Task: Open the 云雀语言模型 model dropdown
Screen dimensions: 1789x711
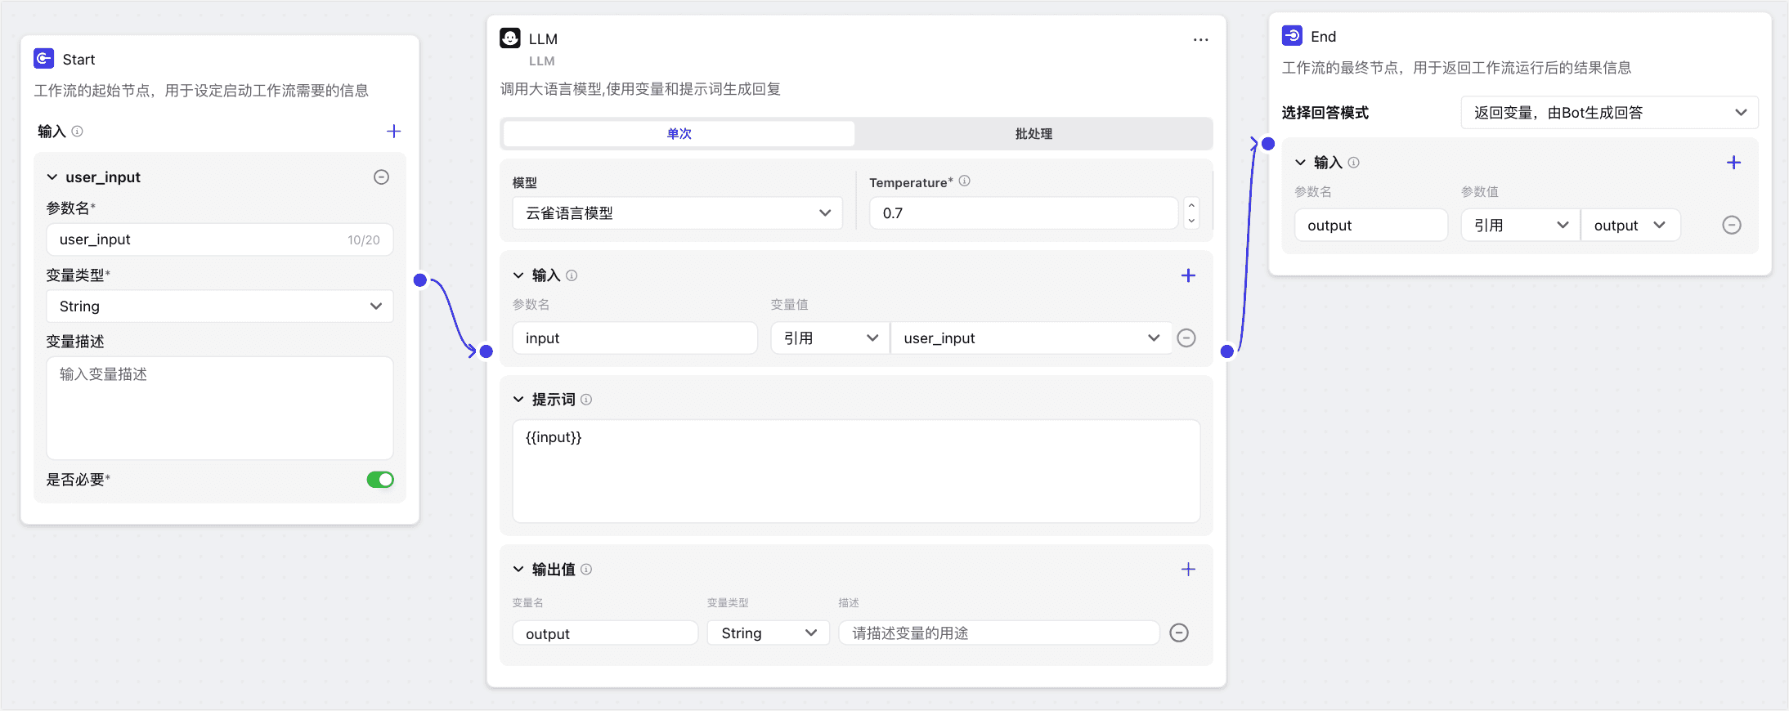Action: click(678, 213)
